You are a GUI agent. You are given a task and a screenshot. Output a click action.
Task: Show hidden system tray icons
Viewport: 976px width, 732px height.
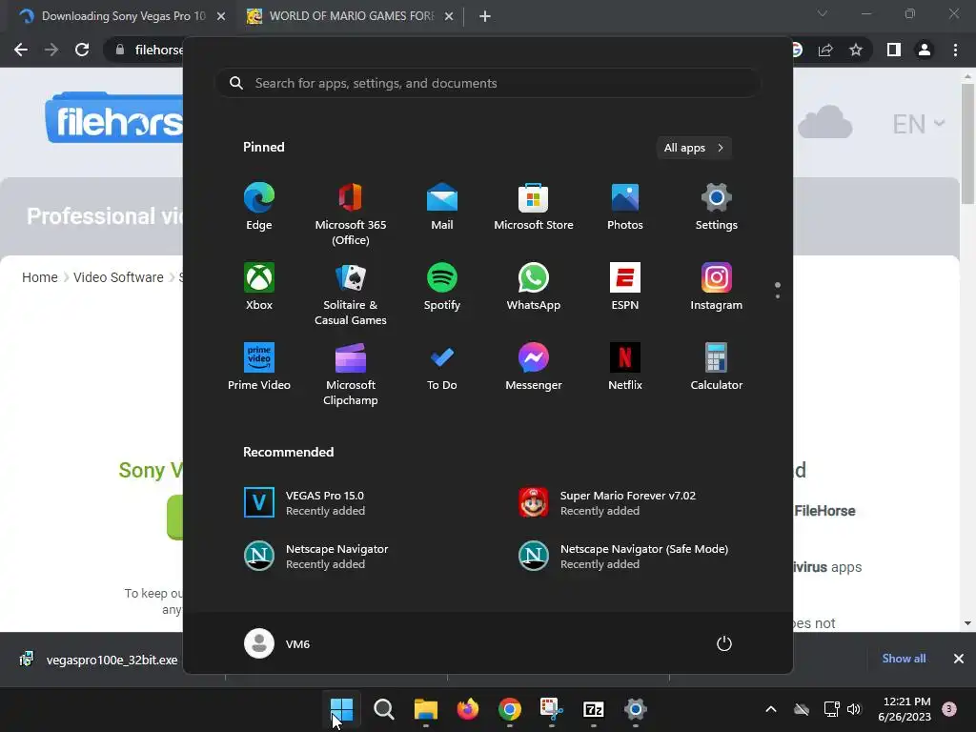770,709
